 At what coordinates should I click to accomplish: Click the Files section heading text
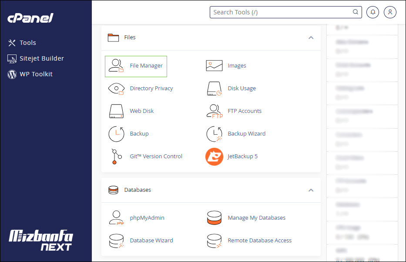(130, 37)
